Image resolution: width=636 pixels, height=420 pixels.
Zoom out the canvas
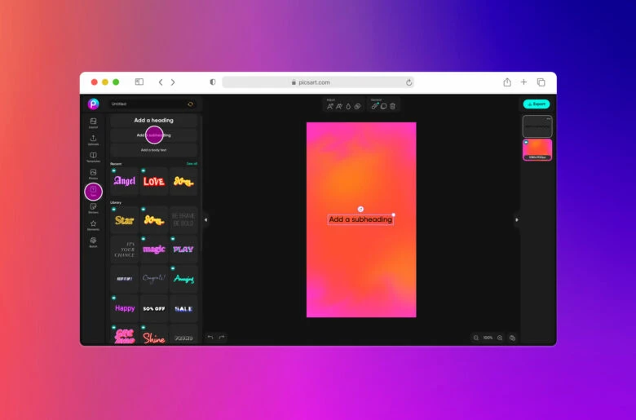[476, 338]
